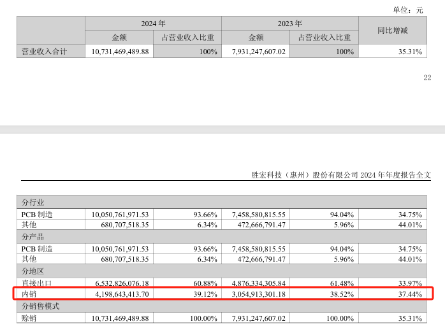445x333 pixels.
Task: Select the amount 3,054,913,301.18
Action: pos(259,294)
